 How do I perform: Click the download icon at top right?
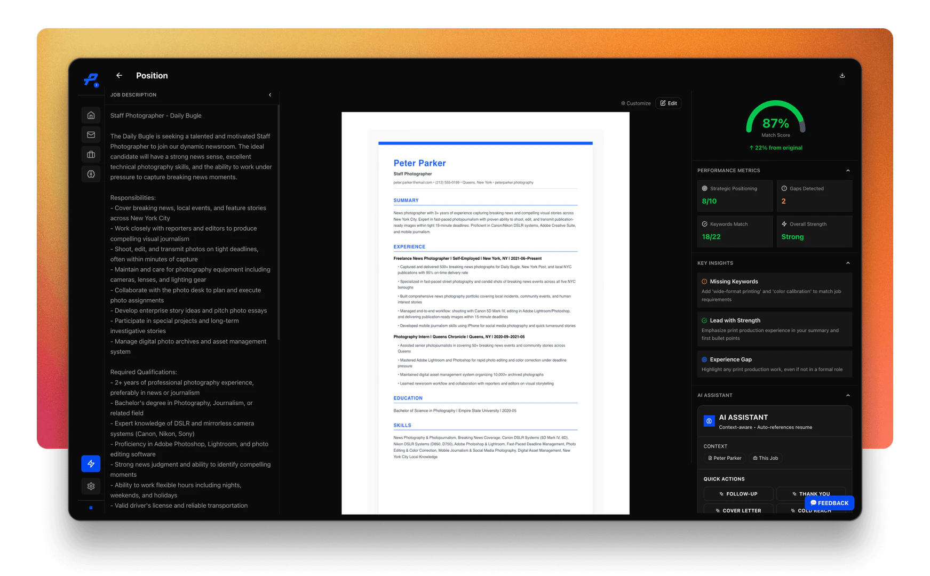pyautogui.click(x=842, y=75)
